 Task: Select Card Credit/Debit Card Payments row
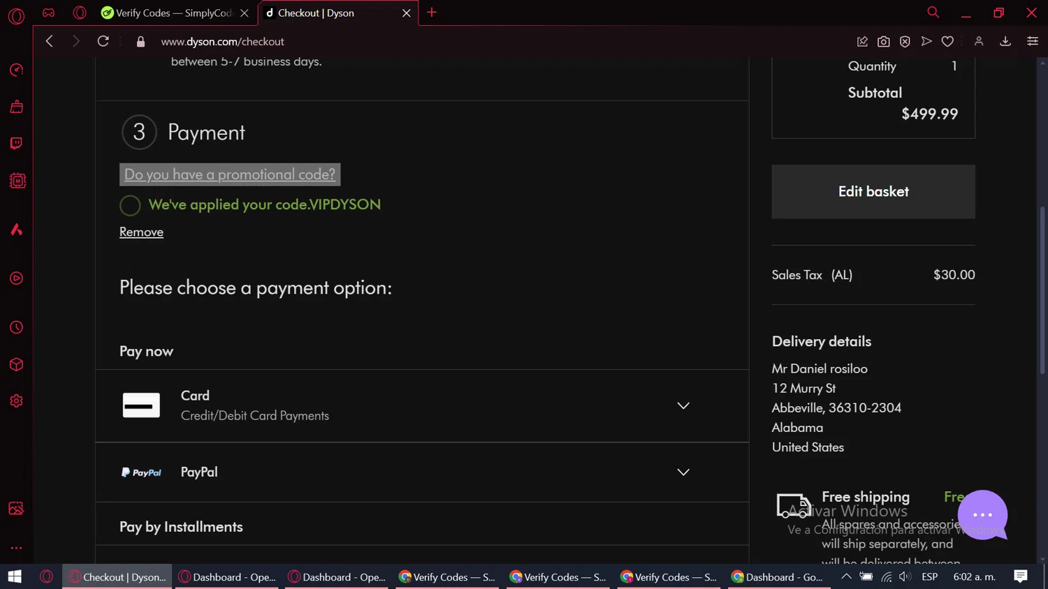[x=422, y=405]
